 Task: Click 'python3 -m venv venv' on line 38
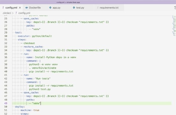(43, 64)
